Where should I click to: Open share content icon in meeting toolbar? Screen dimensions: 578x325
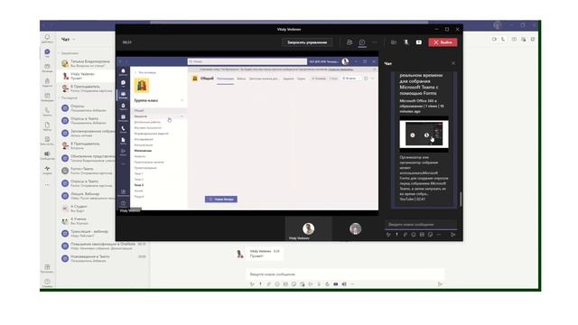tap(419, 42)
